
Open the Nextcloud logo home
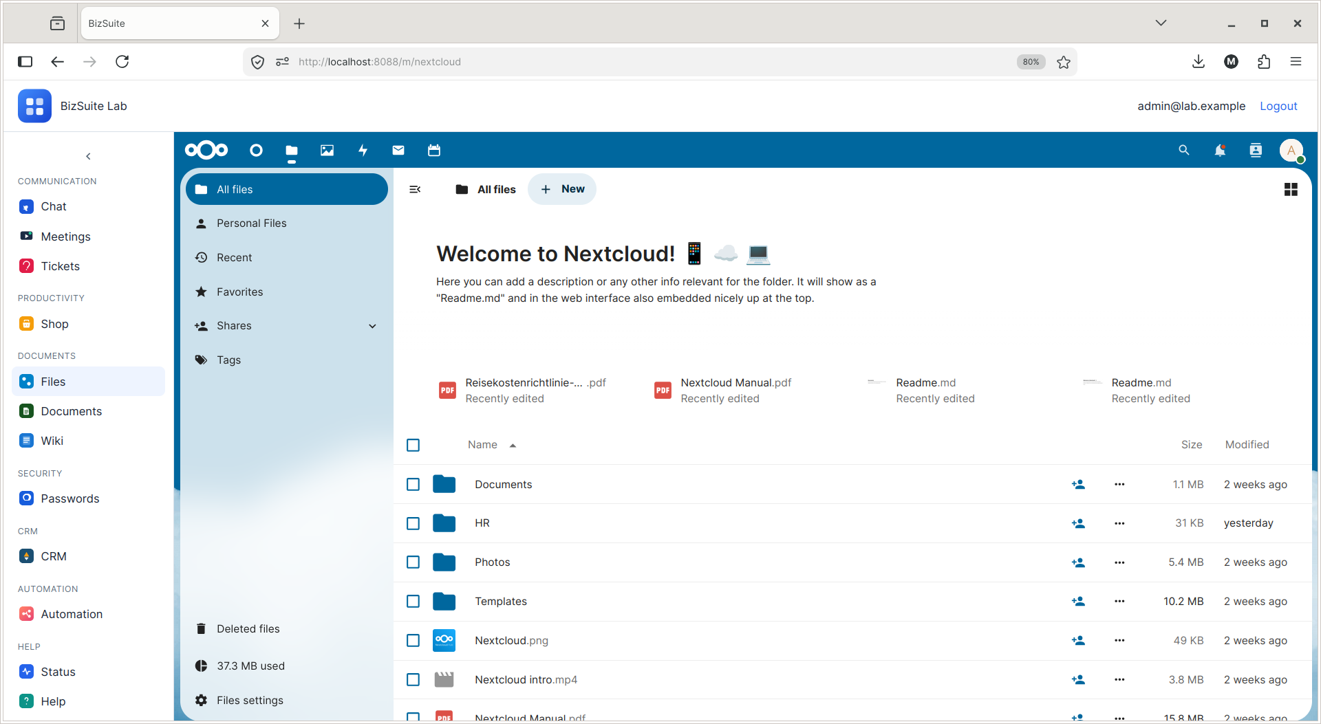point(206,150)
